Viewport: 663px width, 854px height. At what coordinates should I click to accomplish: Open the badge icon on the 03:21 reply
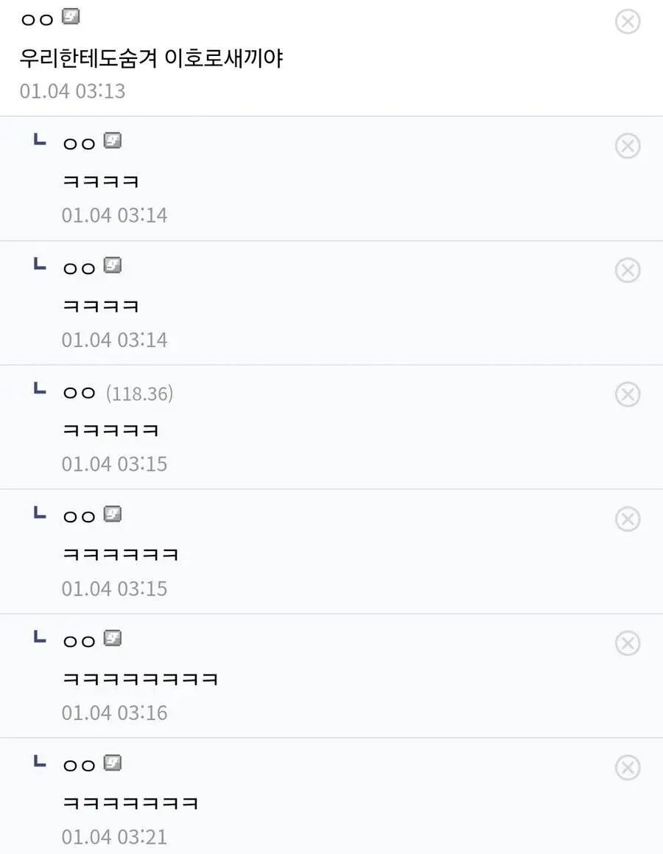pyautogui.click(x=112, y=763)
